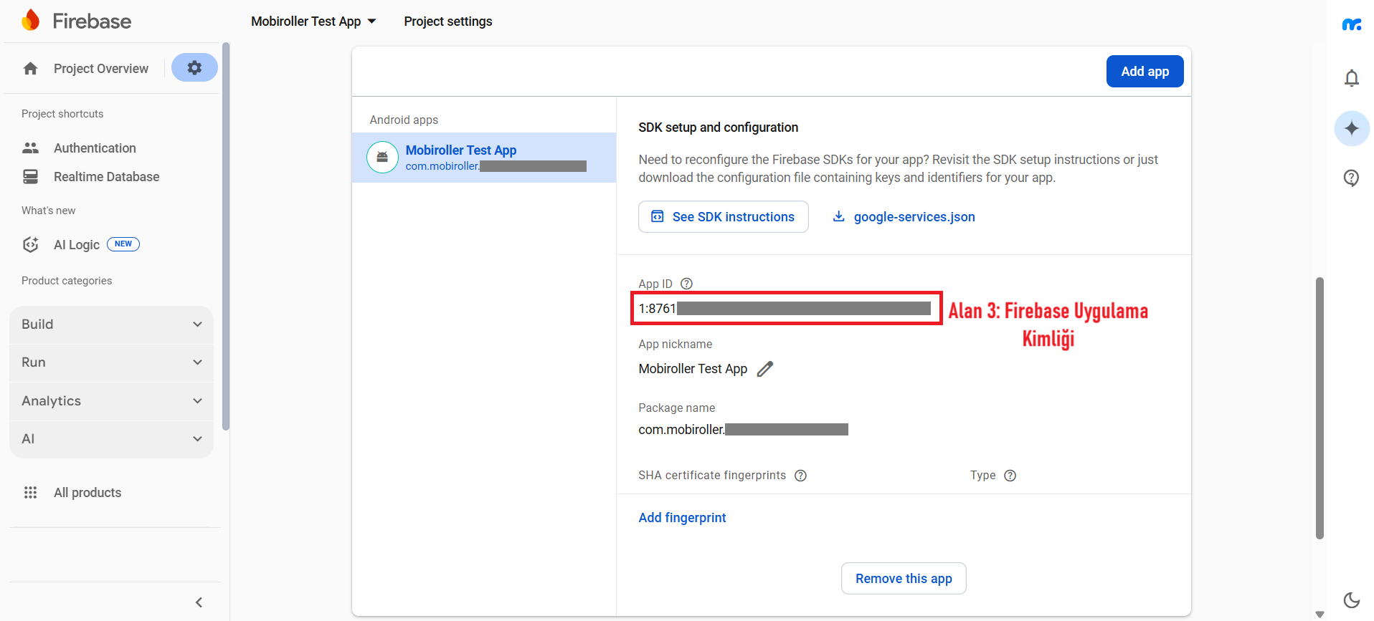This screenshot has height=621, width=1374.
Task: Click SHA certificate fingerprints help icon
Action: click(800, 476)
